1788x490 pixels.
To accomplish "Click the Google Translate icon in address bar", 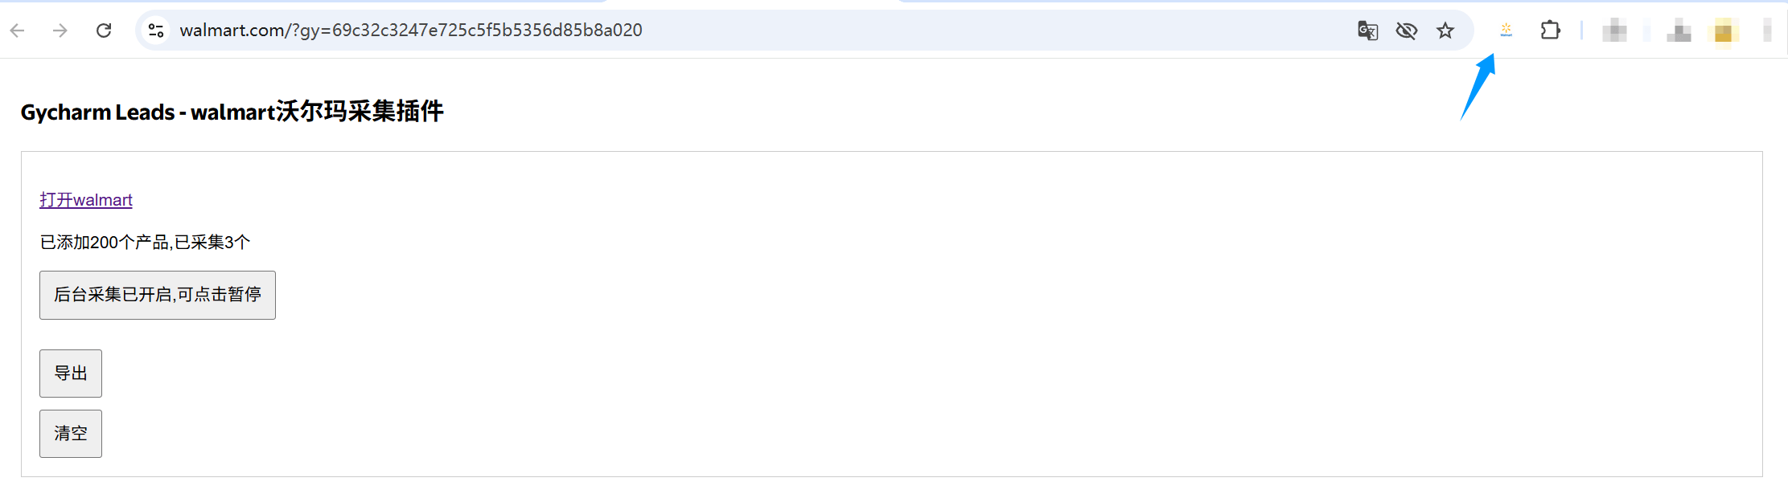I will pyautogui.click(x=1367, y=31).
